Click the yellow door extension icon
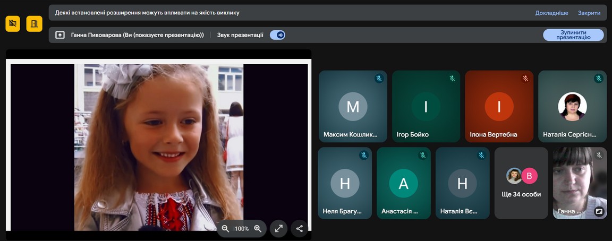This screenshot has width=612, height=241. 35,24
